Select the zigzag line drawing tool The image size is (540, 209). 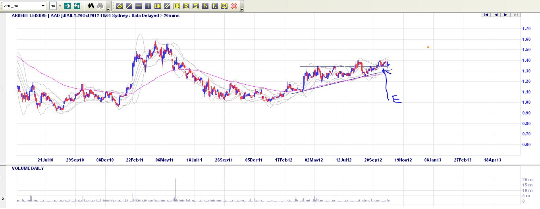pyautogui.click(x=120, y=6)
